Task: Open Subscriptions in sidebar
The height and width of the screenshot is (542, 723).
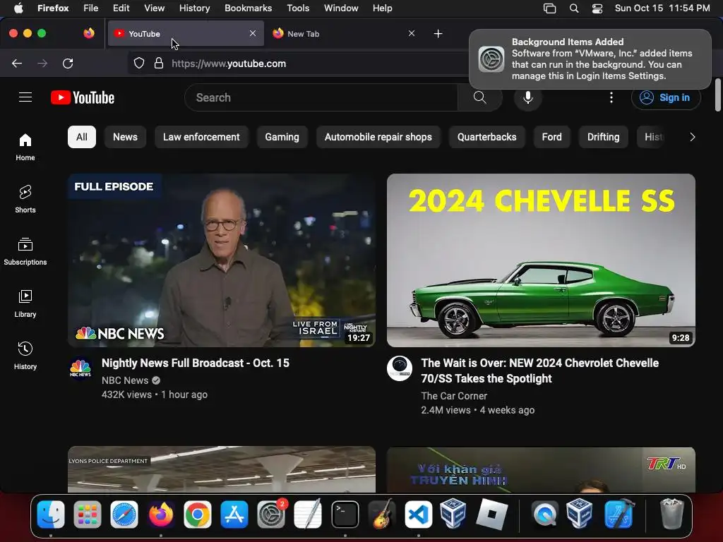Action: (25, 252)
